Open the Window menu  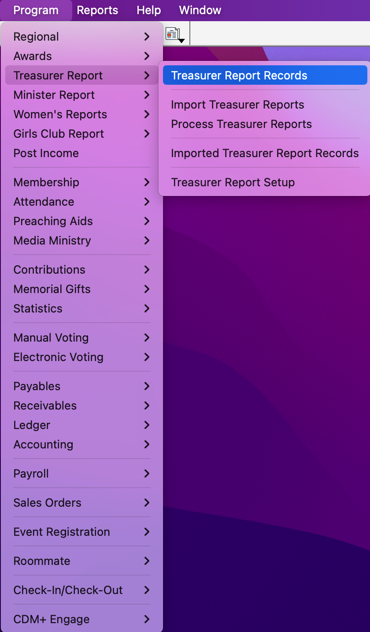click(200, 10)
